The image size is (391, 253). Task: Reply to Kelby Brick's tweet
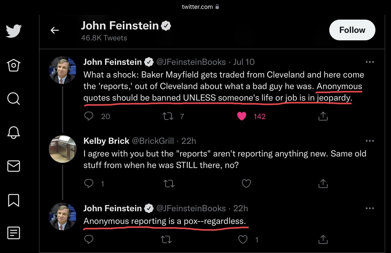click(x=89, y=184)
